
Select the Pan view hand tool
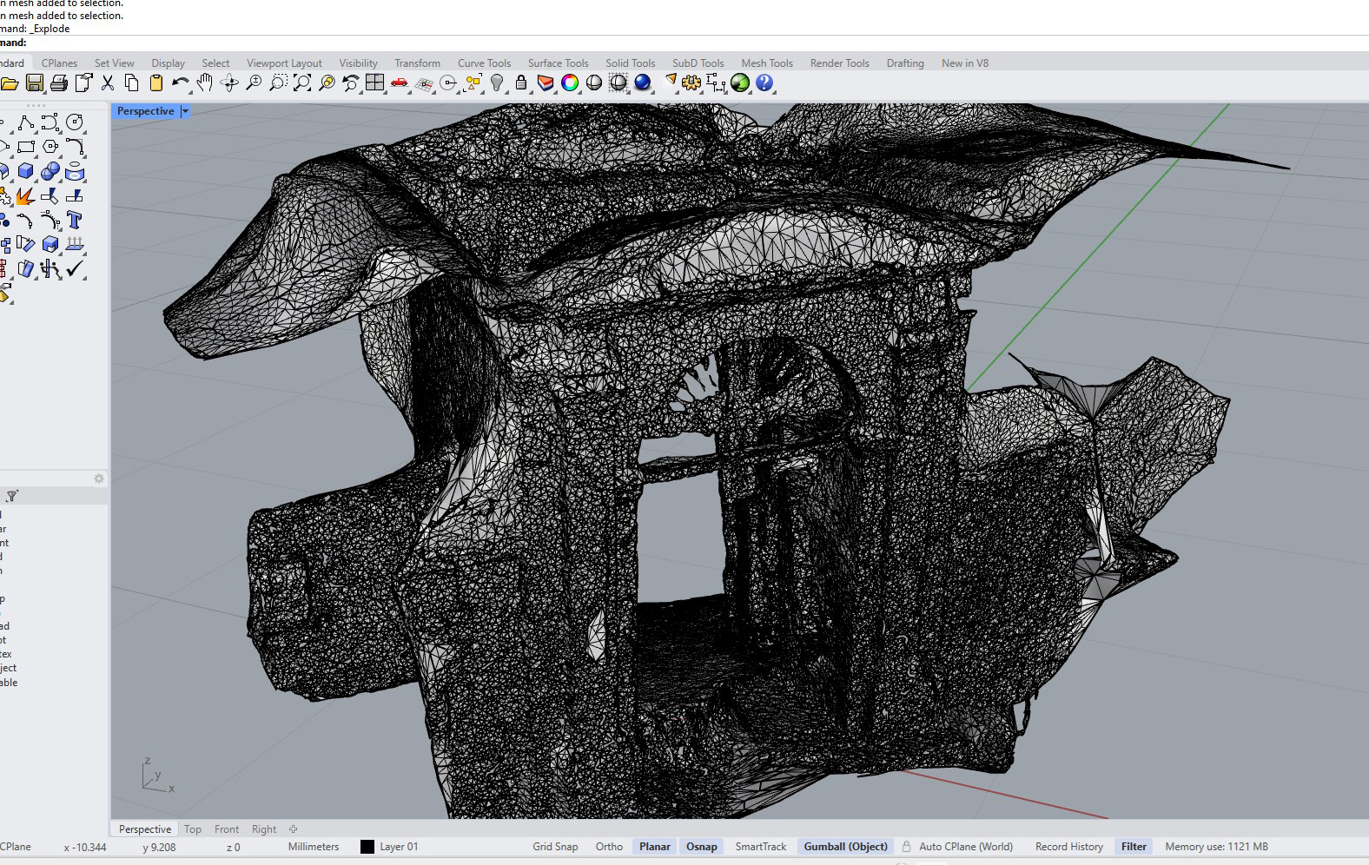pos(205,83)
